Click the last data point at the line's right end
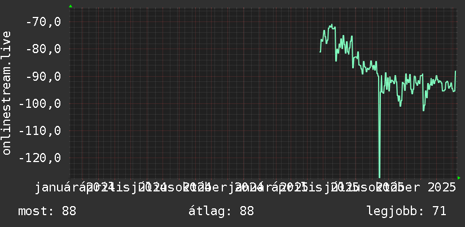465x227 pixels. pos(455,71)
